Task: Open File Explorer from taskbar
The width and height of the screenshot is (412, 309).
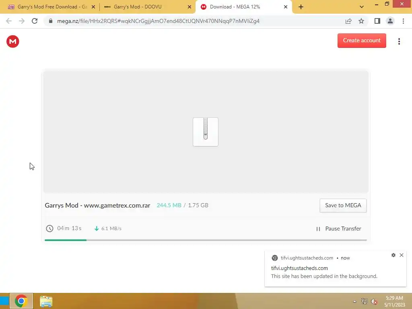Action: [46, 301]
